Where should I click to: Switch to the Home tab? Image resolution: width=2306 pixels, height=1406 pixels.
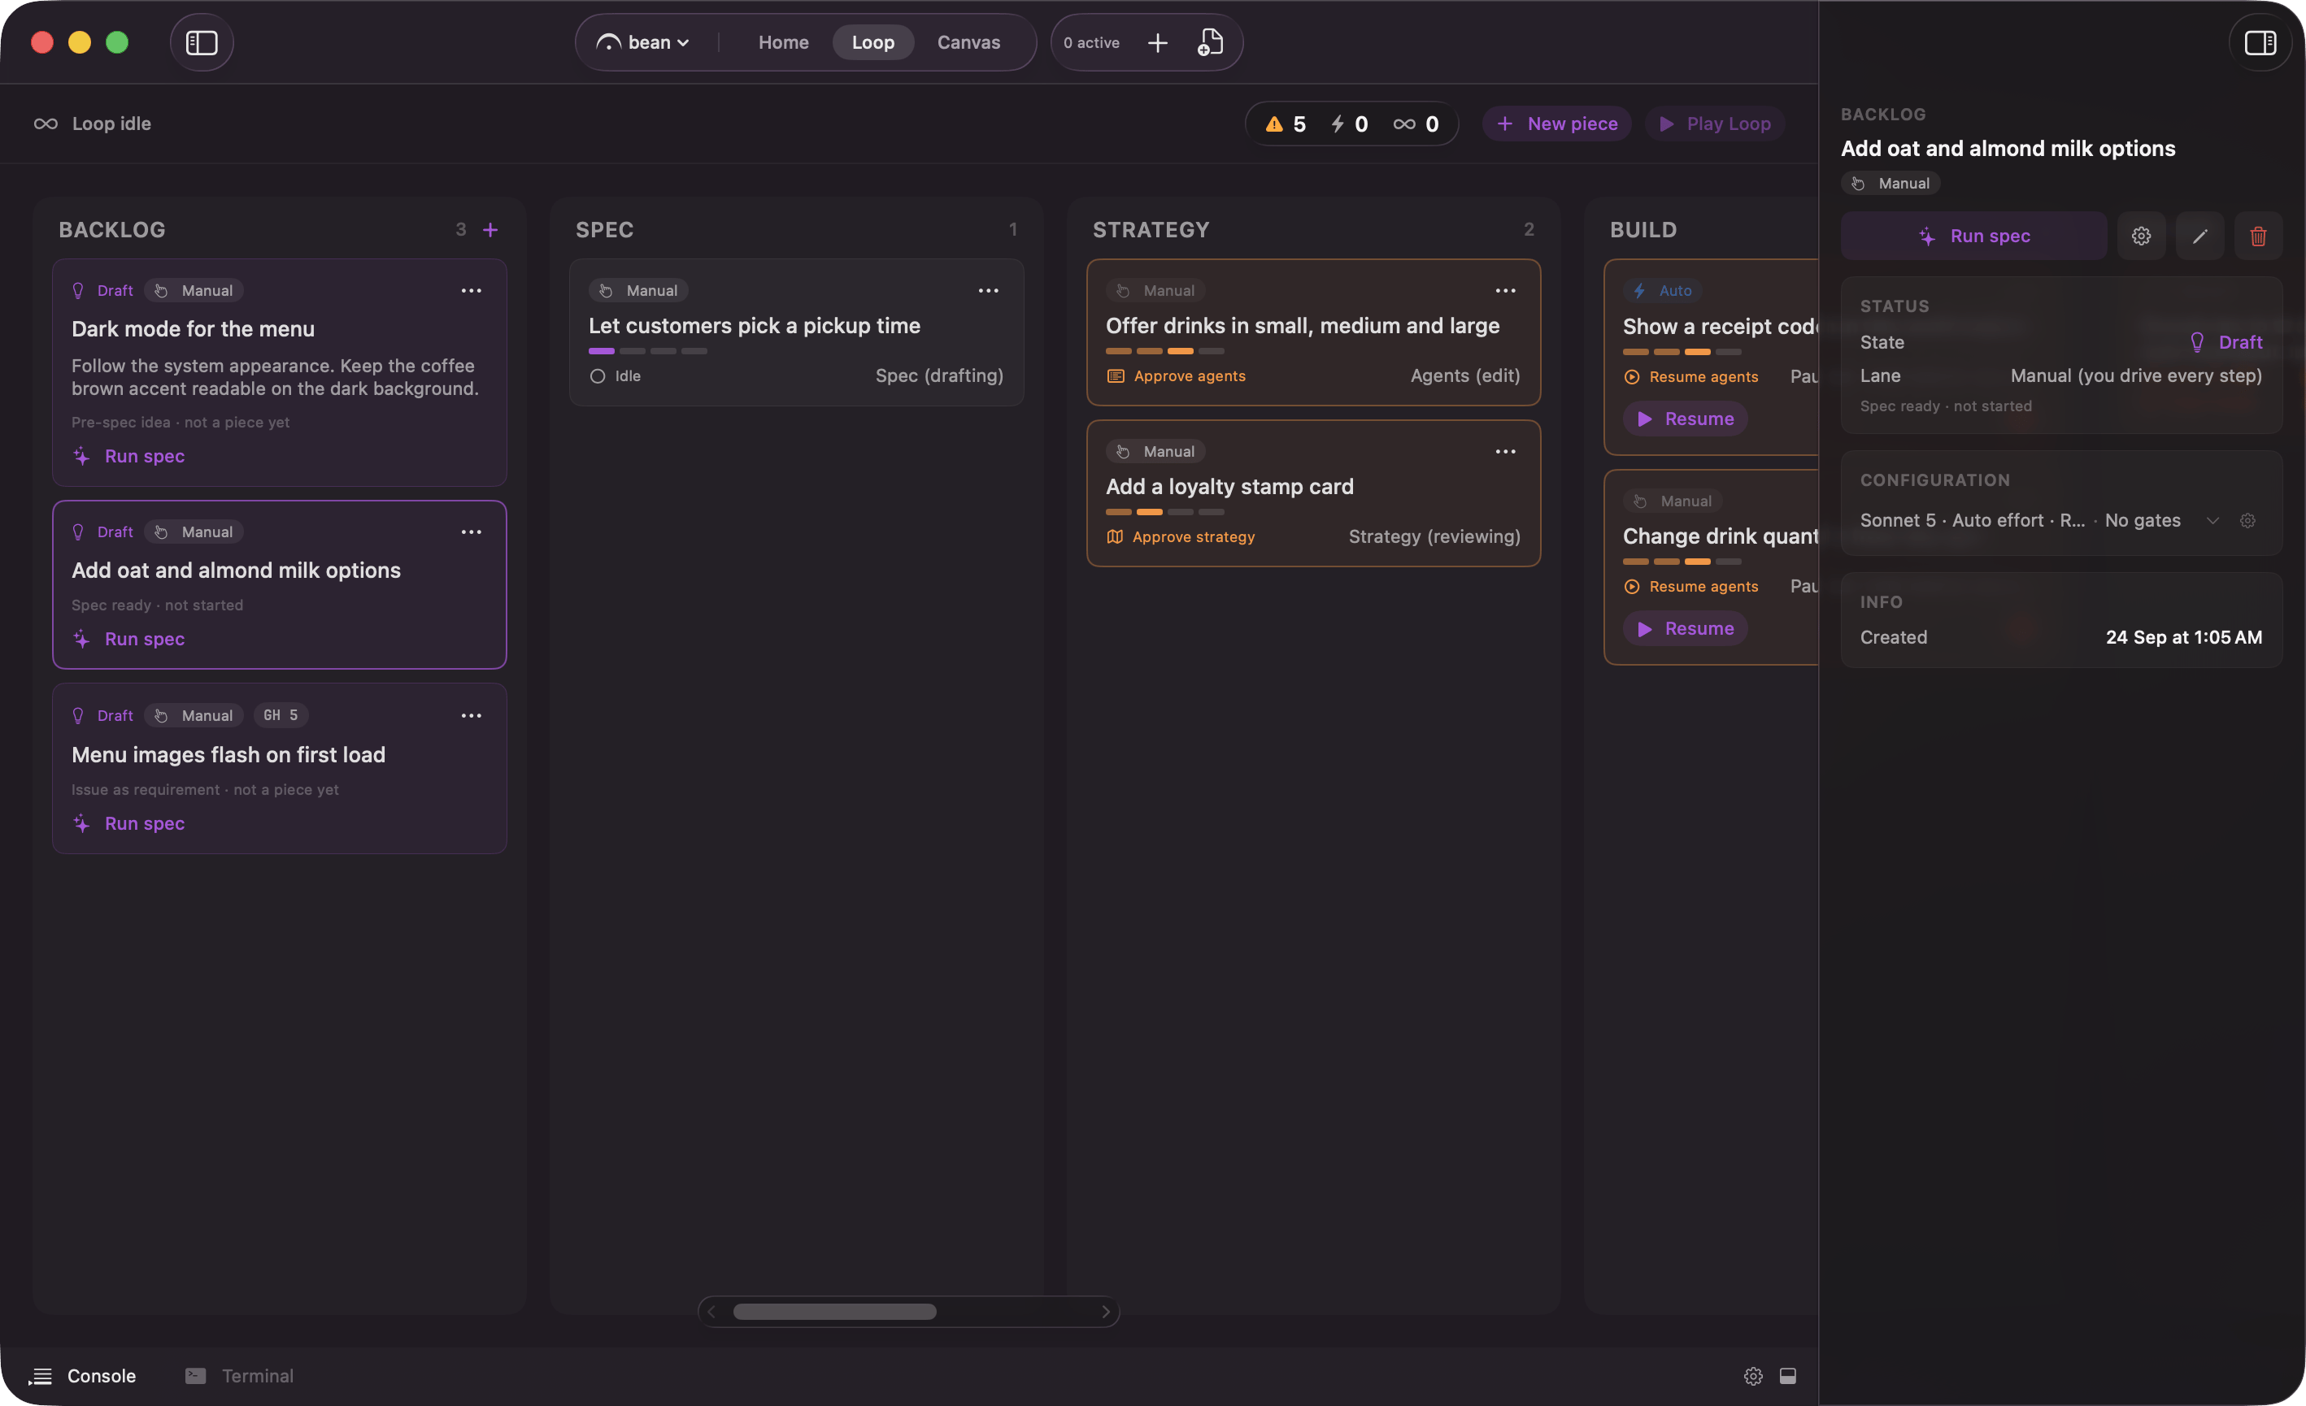[783, 42]
